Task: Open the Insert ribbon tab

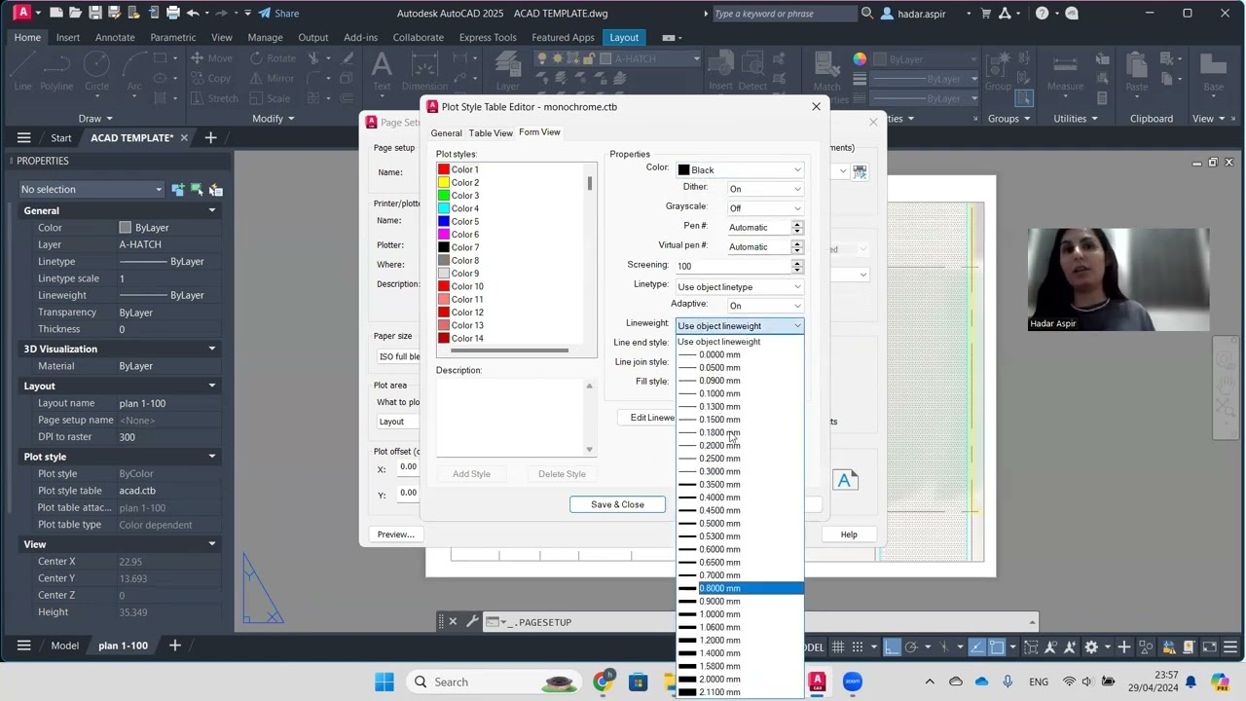Action: (68, 37)
